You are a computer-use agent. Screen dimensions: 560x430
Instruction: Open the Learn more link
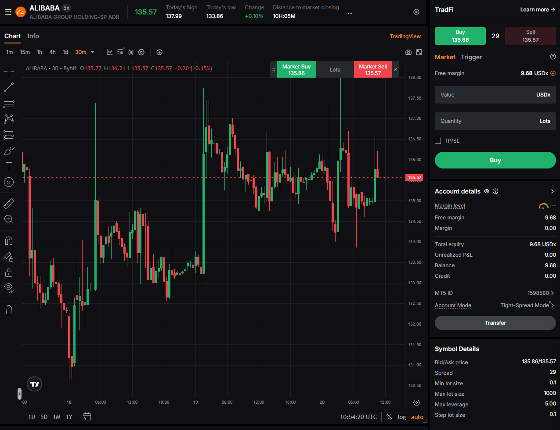coord(538,10)
